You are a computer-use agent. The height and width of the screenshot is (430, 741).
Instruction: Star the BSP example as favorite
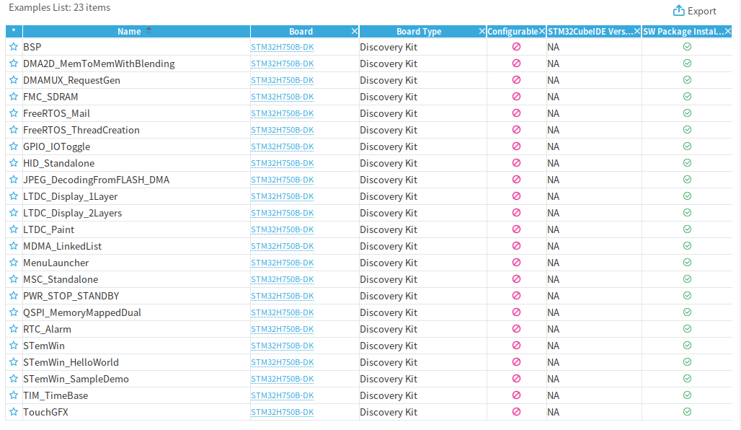pos(14,47)
